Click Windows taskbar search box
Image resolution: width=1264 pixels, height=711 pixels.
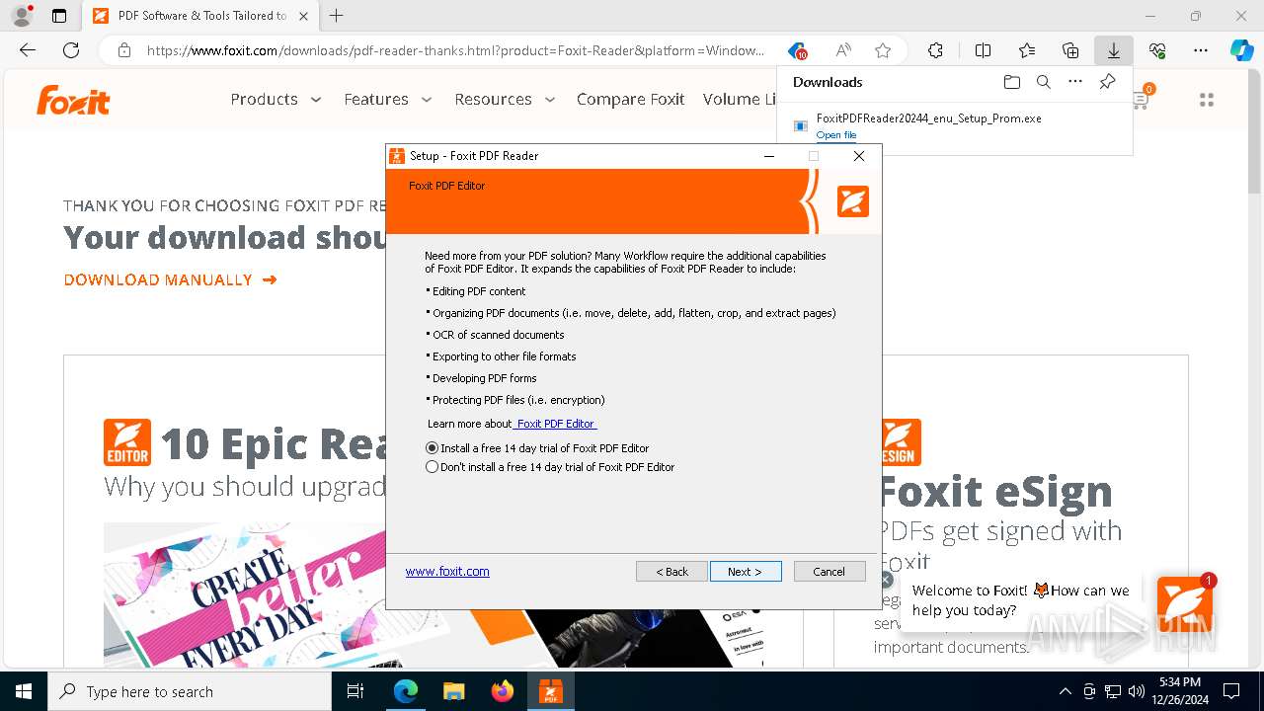pos(190,691)
